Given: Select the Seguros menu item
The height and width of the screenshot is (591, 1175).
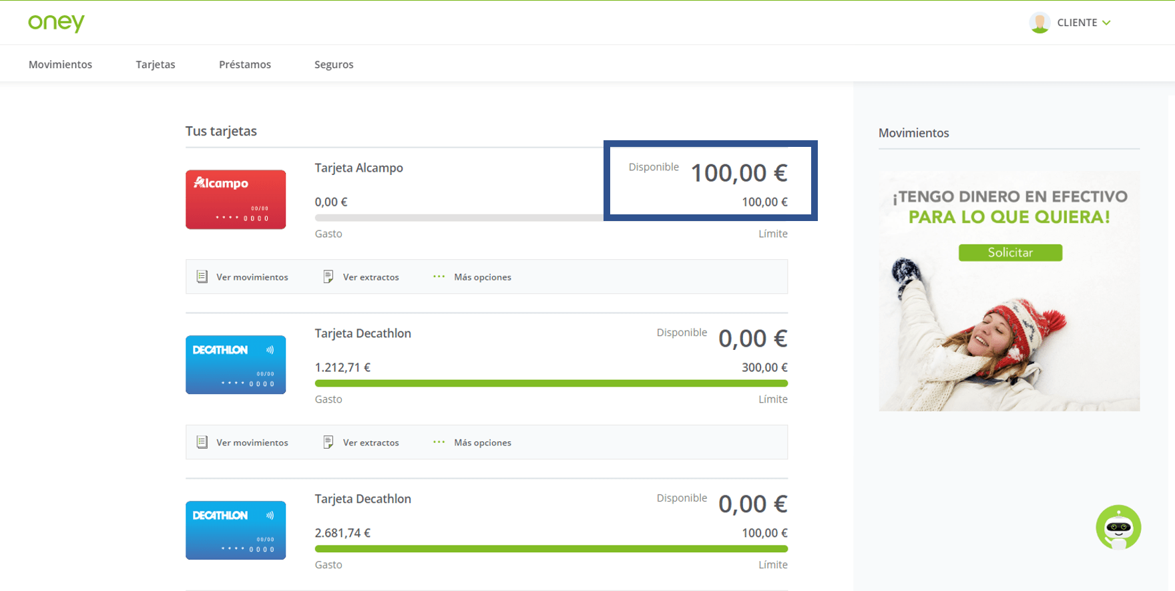Looking at the screenshot, I should pos(334,64).
